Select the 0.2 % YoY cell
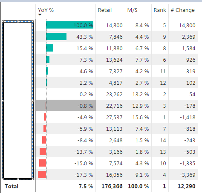The width and height of the screenshot is (202, 193). point(66,94)
